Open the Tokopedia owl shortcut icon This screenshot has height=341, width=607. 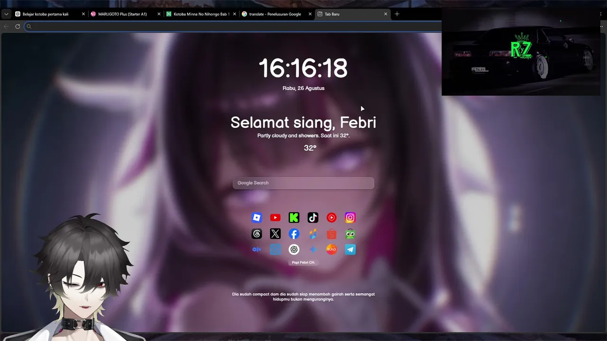tap(350, 234)
